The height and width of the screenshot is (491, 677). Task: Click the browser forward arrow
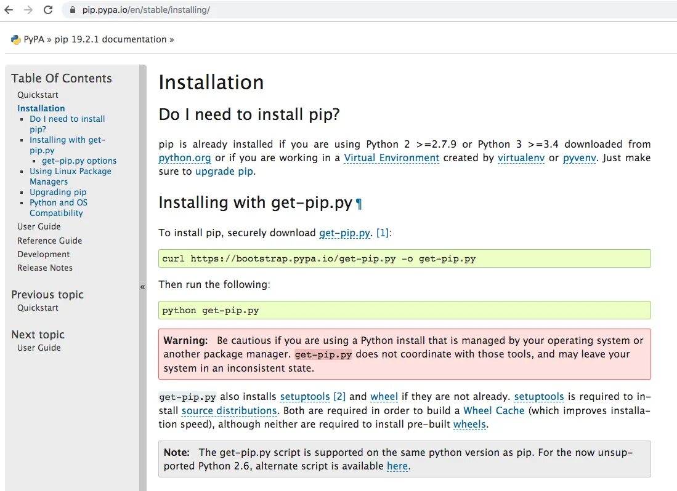pos(28,9)
